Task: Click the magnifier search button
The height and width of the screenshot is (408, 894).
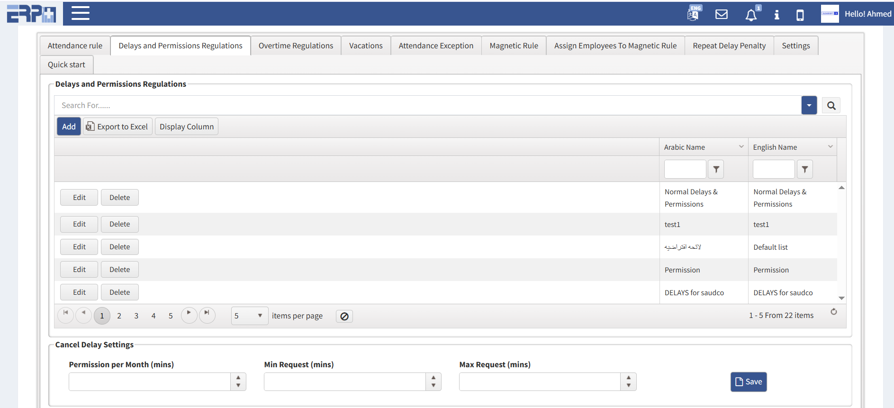Action: coord(831,106)
